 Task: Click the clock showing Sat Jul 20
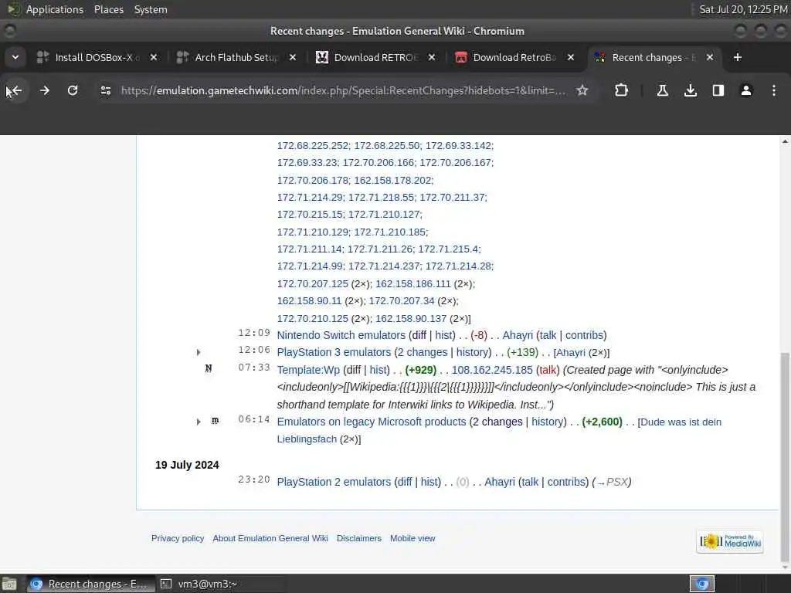(742, 9)
